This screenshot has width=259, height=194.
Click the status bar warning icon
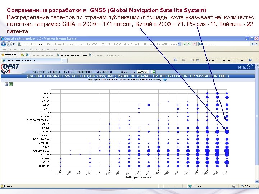pos(2,186)
